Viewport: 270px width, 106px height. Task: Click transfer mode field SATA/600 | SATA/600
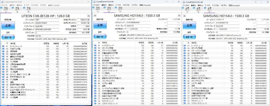[47, 29]
